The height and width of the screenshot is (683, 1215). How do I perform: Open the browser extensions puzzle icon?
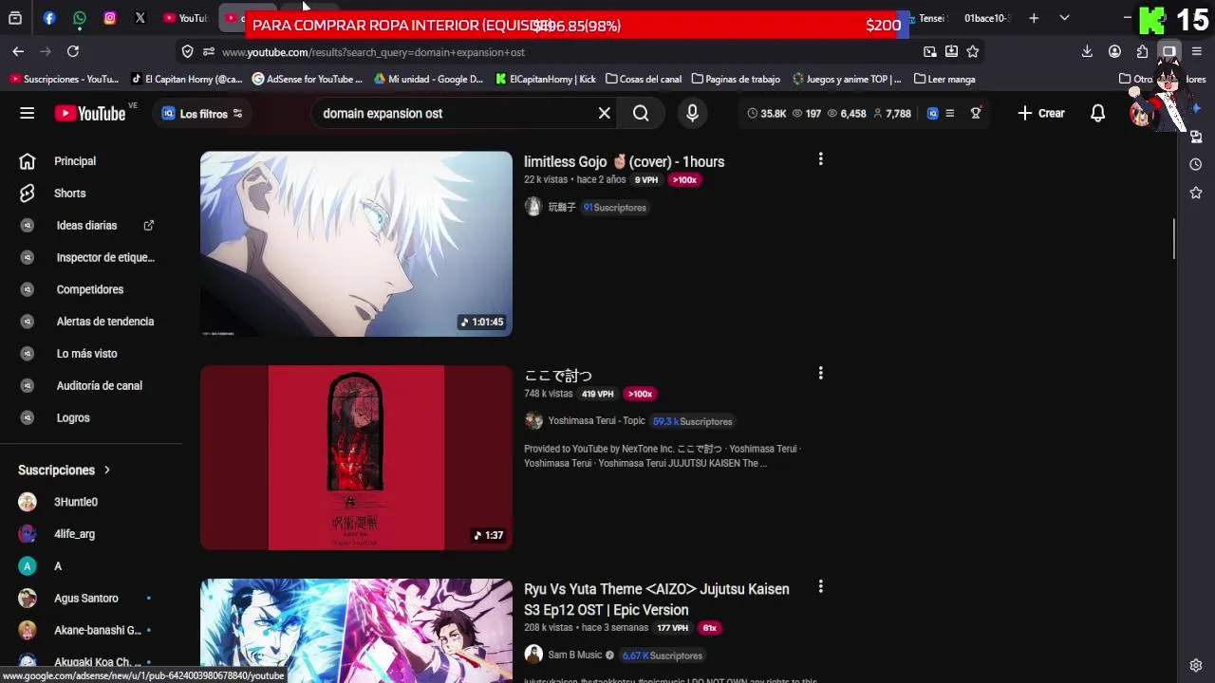(1142, 51)
